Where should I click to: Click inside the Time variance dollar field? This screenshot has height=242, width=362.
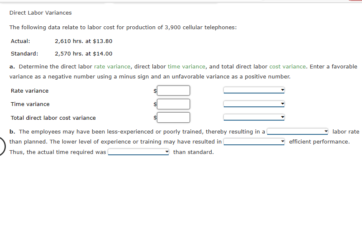pos(173,104)
